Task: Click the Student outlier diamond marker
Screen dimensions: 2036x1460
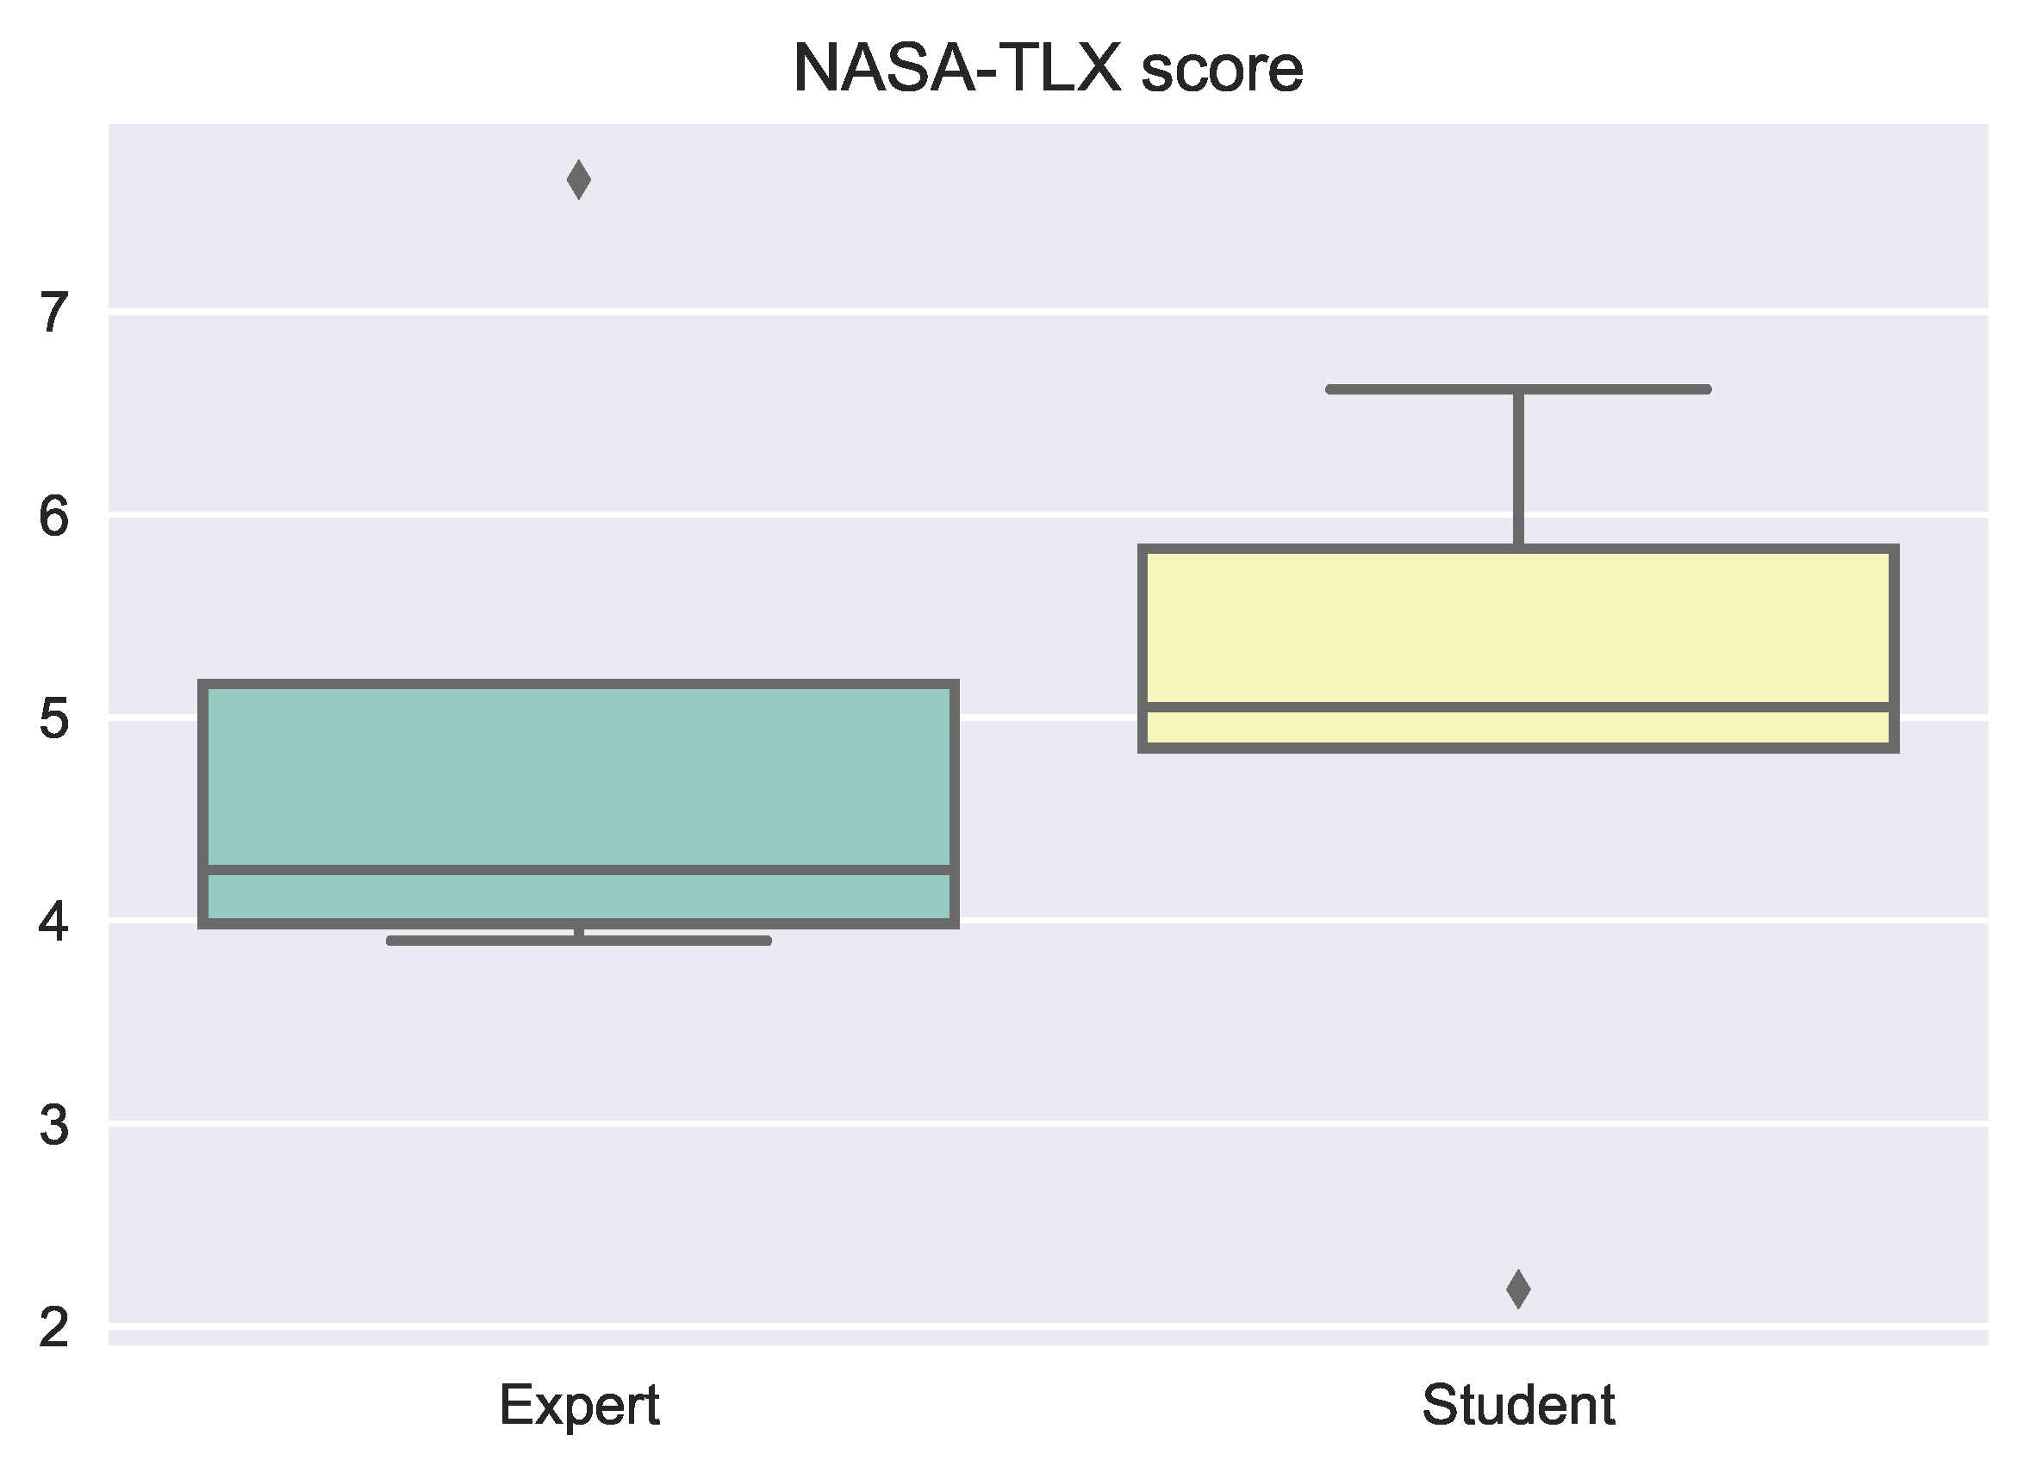Action: [x=1518, y=1289]
